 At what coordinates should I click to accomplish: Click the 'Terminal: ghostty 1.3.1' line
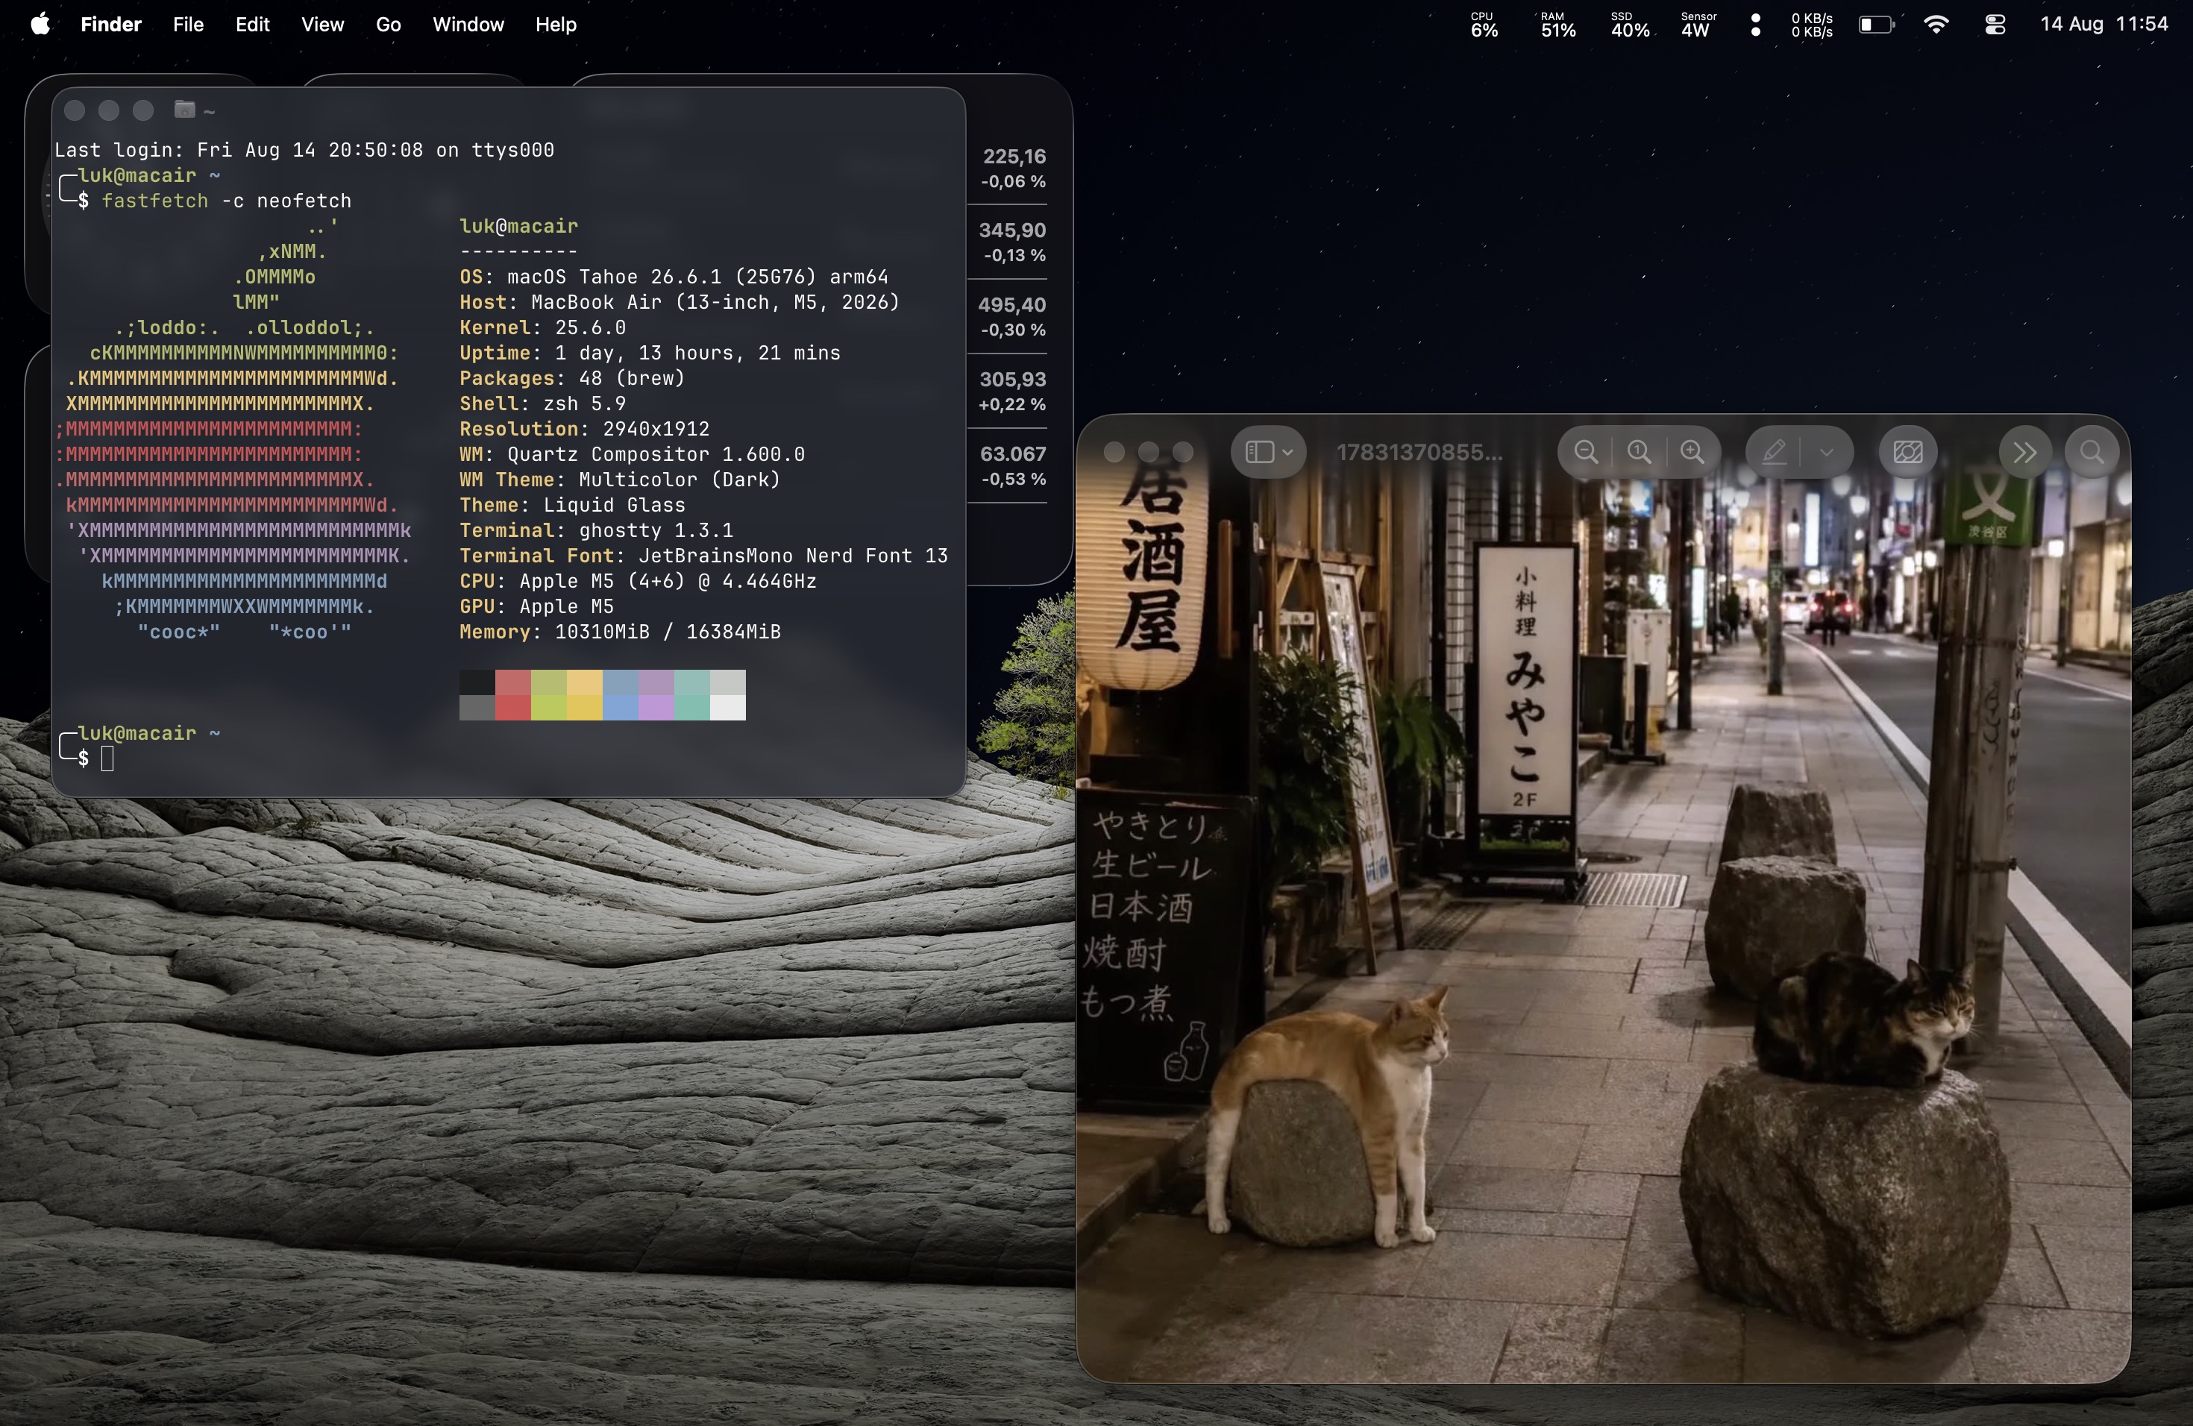click(x=596, y=530)
